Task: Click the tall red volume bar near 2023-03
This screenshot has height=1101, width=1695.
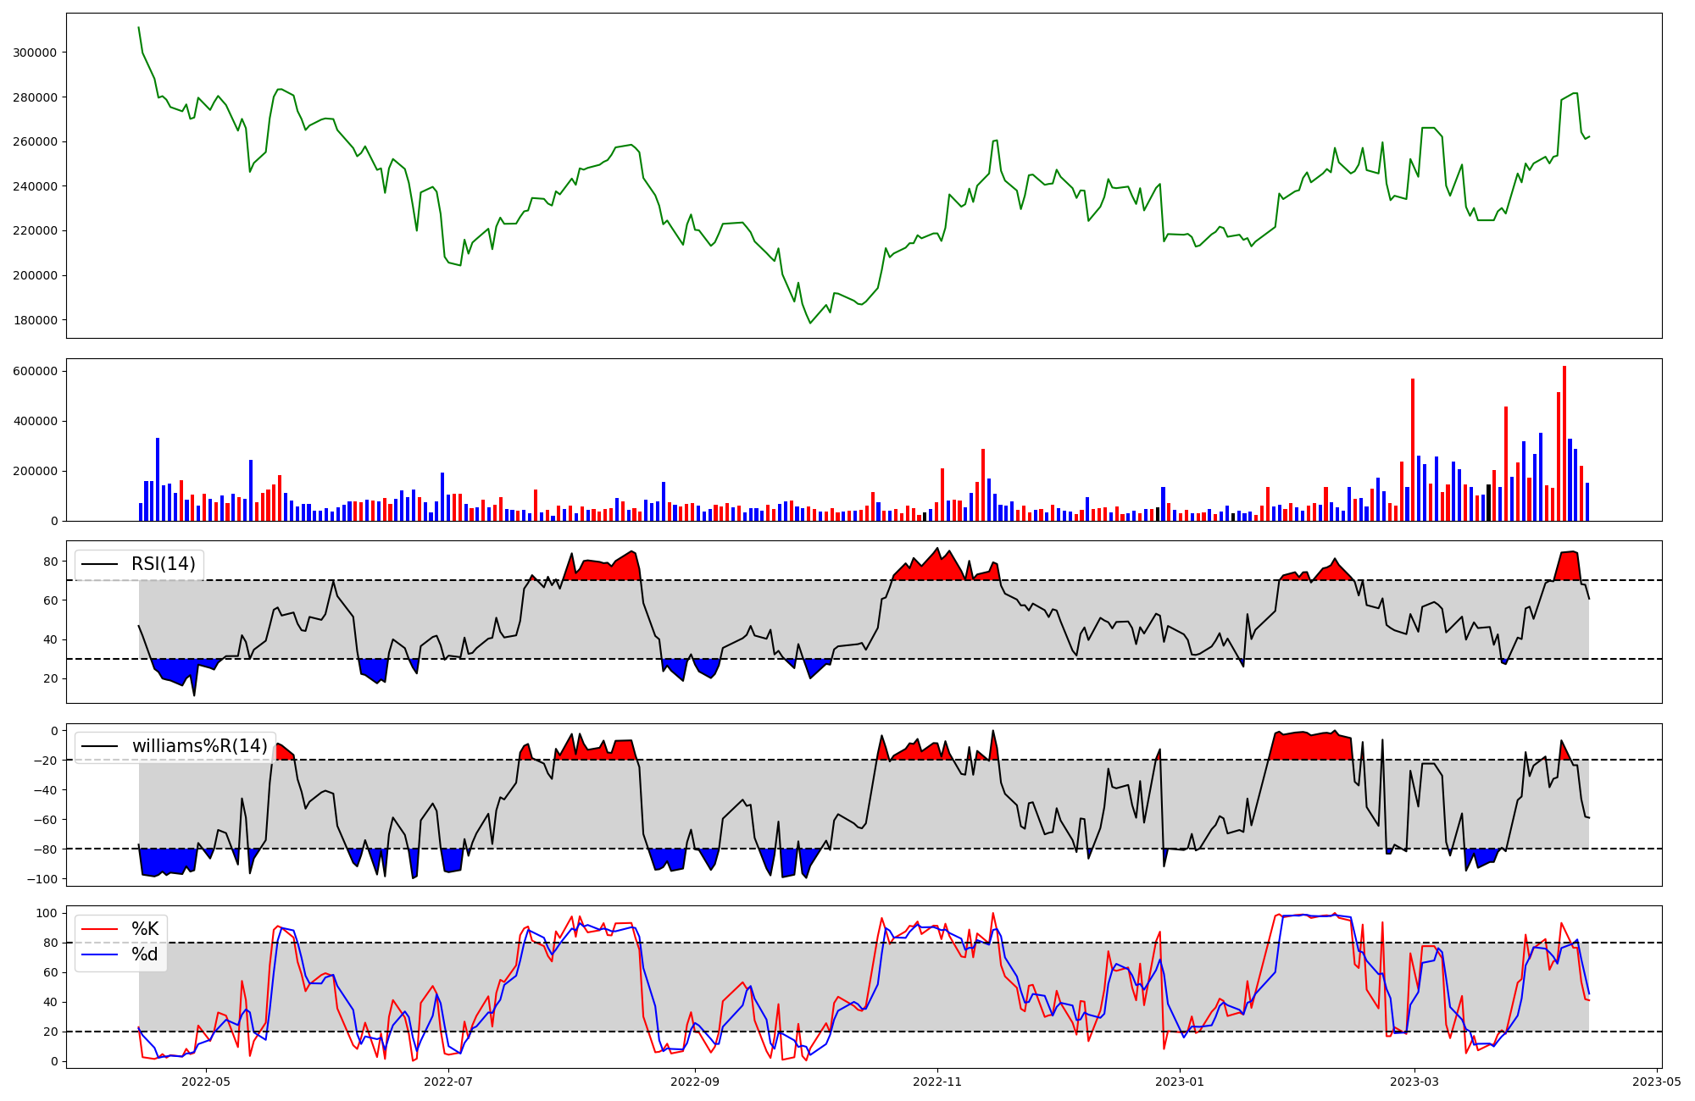Action: click(x=1413, y=449)
